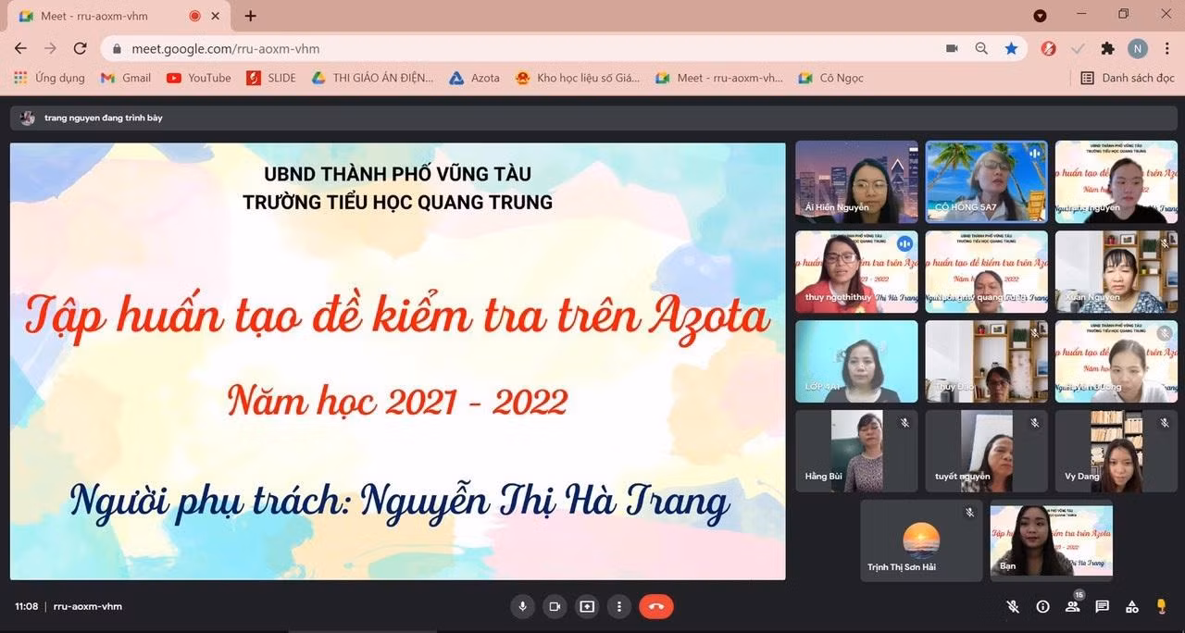1185x633 pixels.
Task: Open THI GIÁO ÁN ĐIỆN bookmark
Action: 373,78
